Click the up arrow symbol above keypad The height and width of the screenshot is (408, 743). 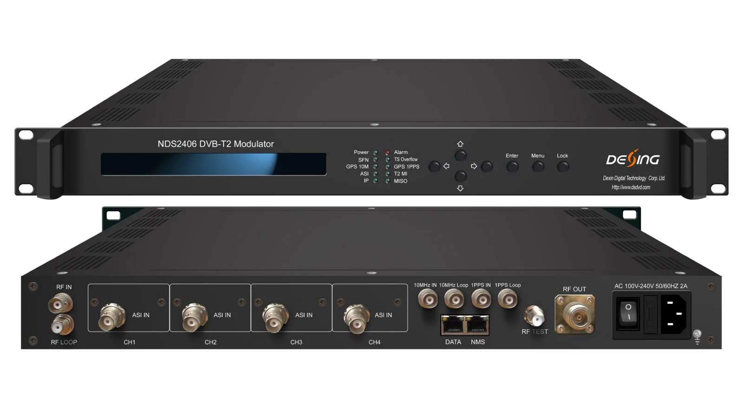460,144
